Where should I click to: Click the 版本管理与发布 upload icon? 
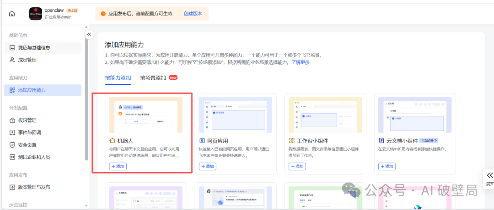[12, 187]
